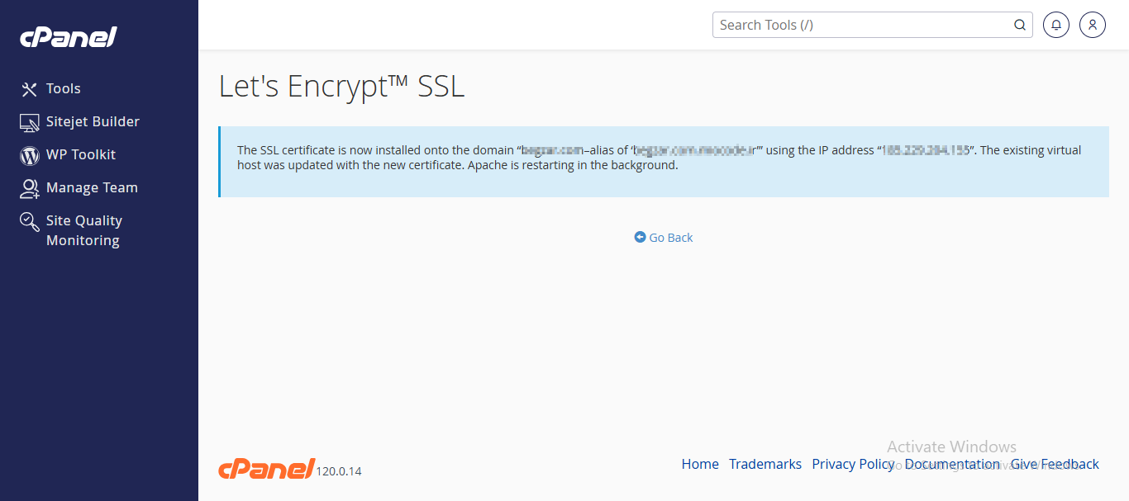Open the user account icon

click(x=1092, y=25)
